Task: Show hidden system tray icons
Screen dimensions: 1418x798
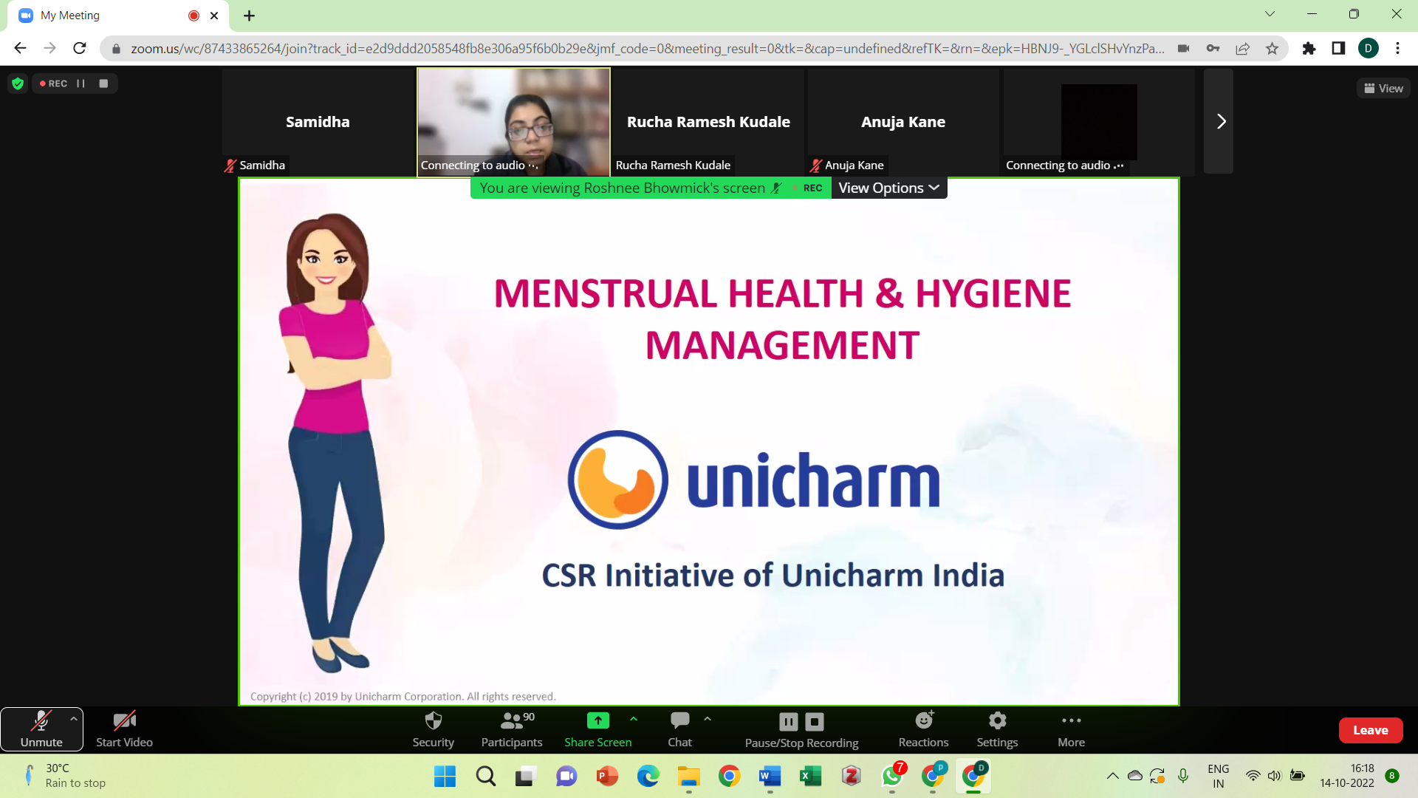Action: click(1112, 776)
